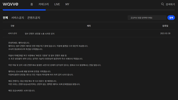Focus the 궁금하신 점을 입력해 주세요 field
This screenshot has height=100, width=178.
click(147, 18)
